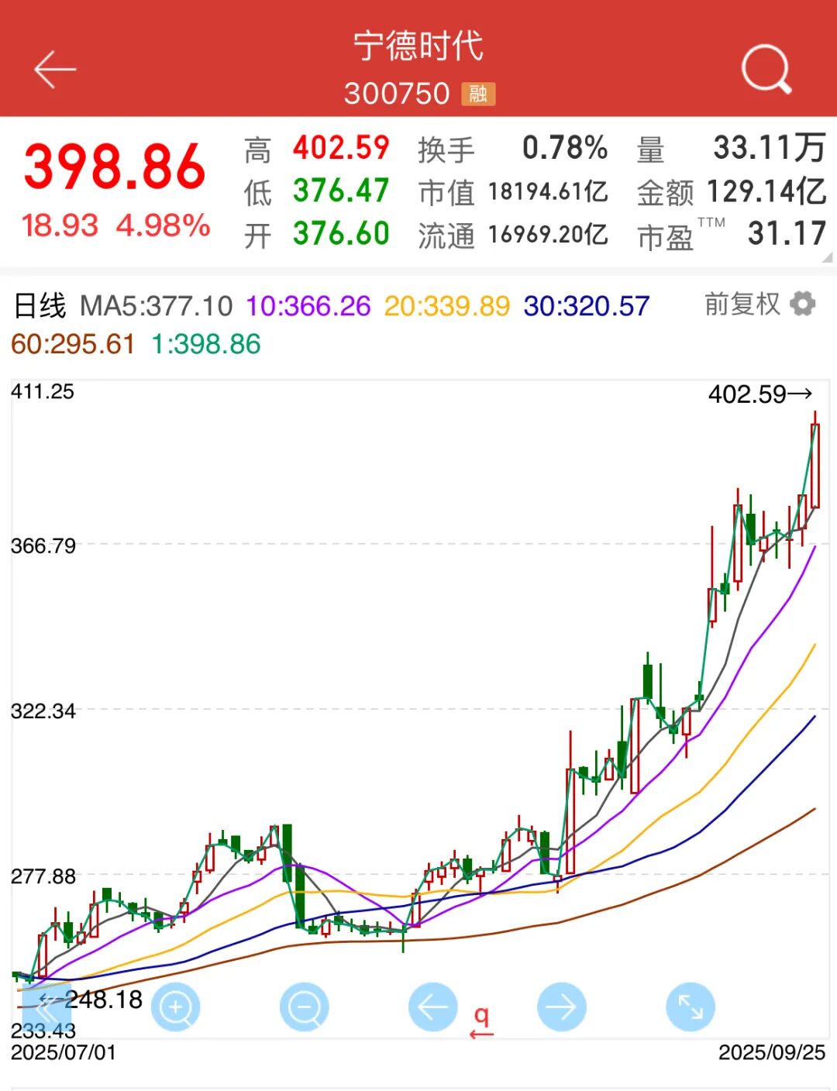The width and height of the screenshot is (837, 1091).
Task: Open 前复权 adjustment selector
Action: click(x=742, y=304)
